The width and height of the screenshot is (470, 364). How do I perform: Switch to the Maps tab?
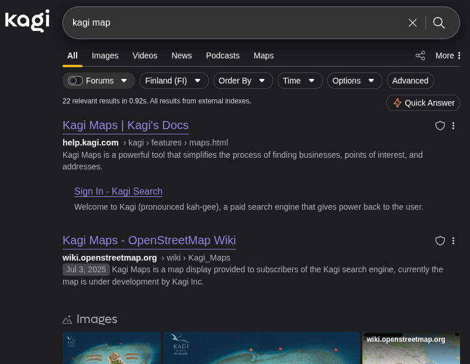[264, 56]
